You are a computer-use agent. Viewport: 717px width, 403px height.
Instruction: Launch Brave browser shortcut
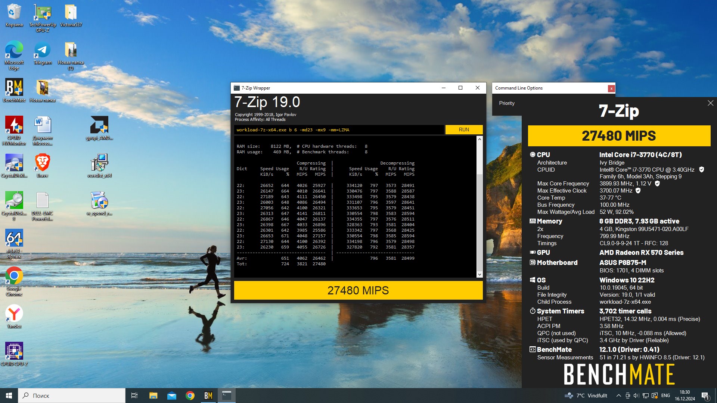42,166
